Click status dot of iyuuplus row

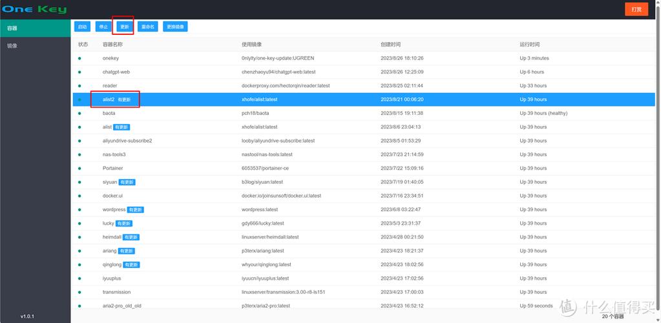click(79, 278)
